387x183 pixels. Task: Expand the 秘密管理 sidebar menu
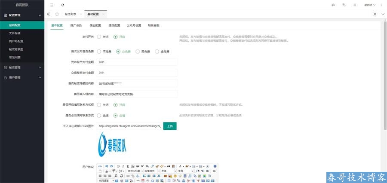point(22,67)
